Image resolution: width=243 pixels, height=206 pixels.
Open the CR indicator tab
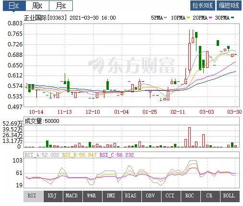pos(210,196)
